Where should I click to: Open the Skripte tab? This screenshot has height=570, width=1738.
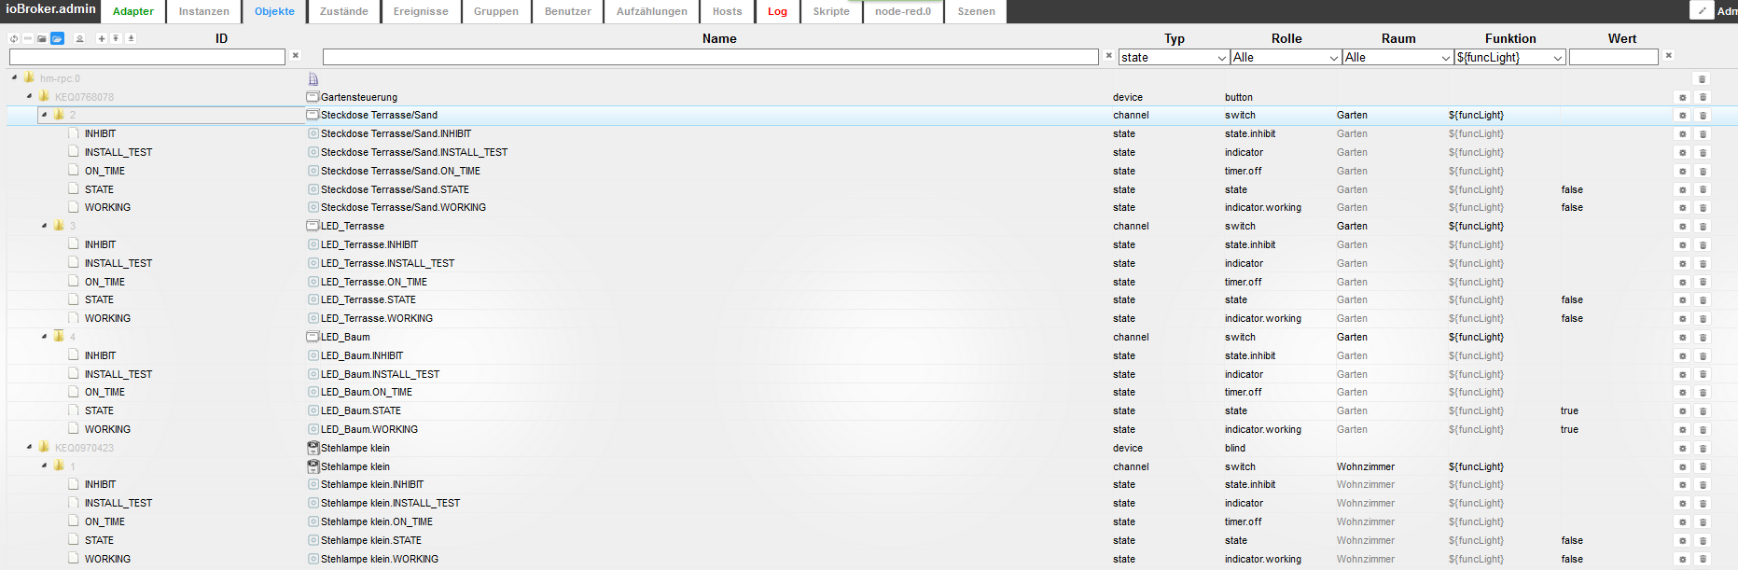831,11
